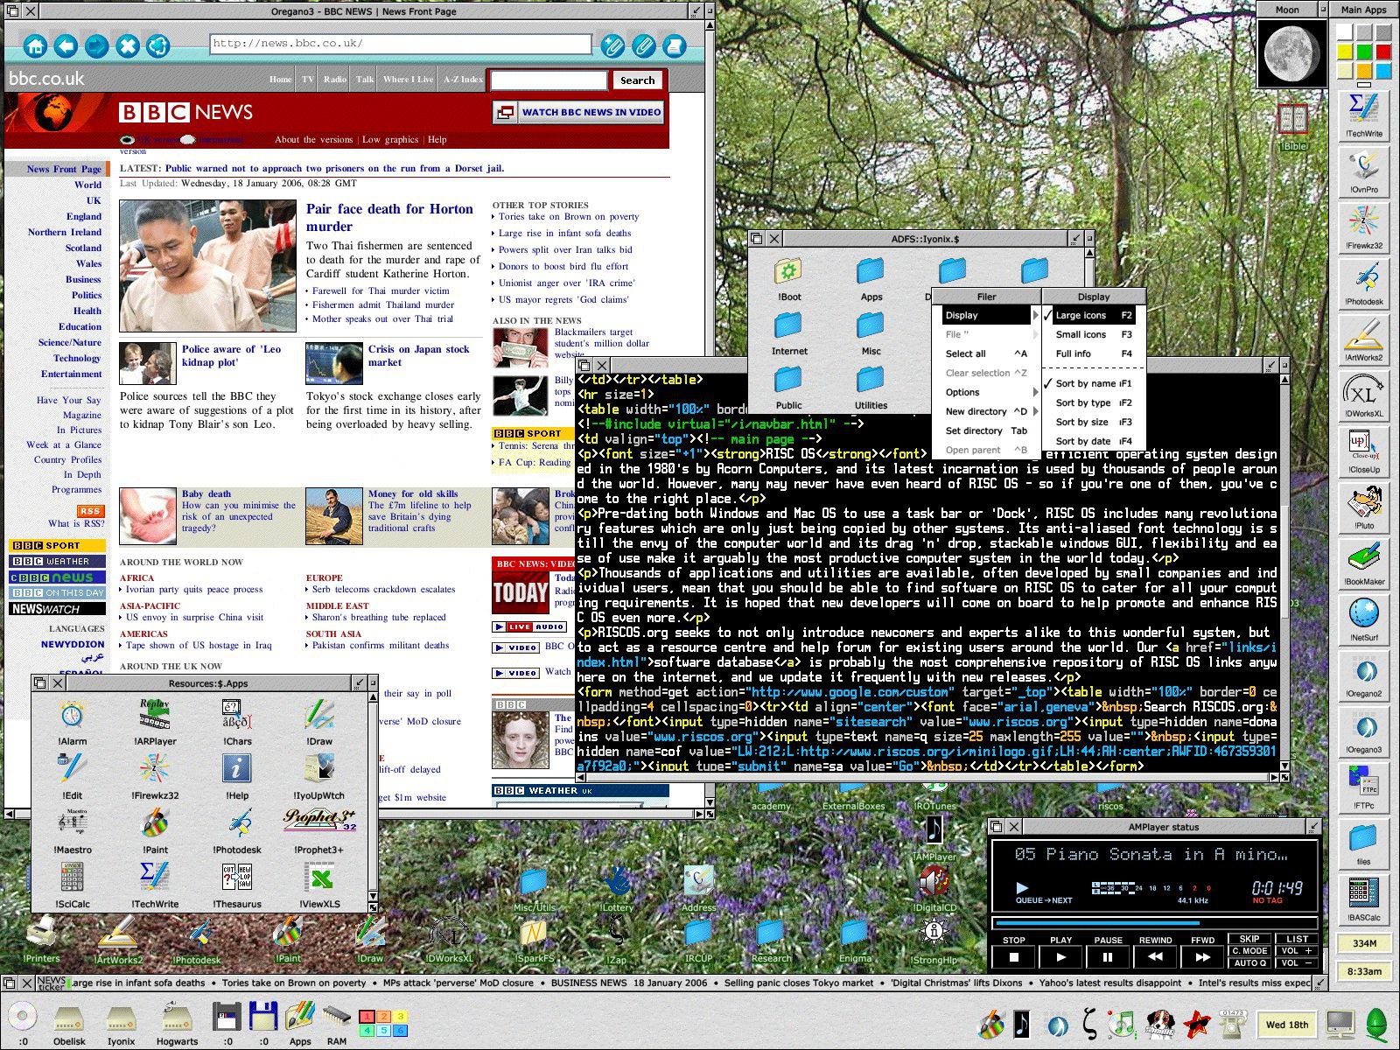This screenshot has height=1050, width=1400.
Task: Open !SciCalc calculator icon
Action: 73,885
